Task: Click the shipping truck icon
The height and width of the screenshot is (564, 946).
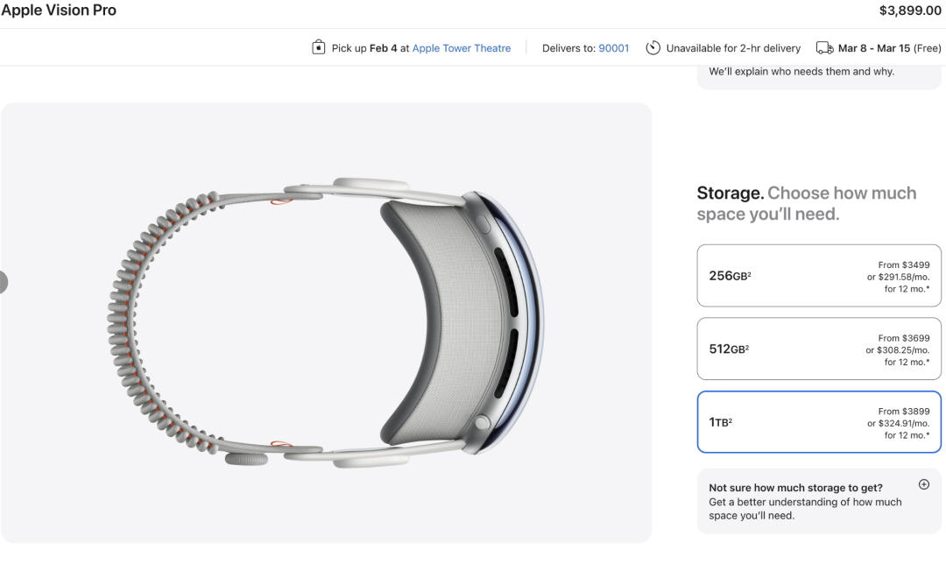Action: (x=824, y=47)
